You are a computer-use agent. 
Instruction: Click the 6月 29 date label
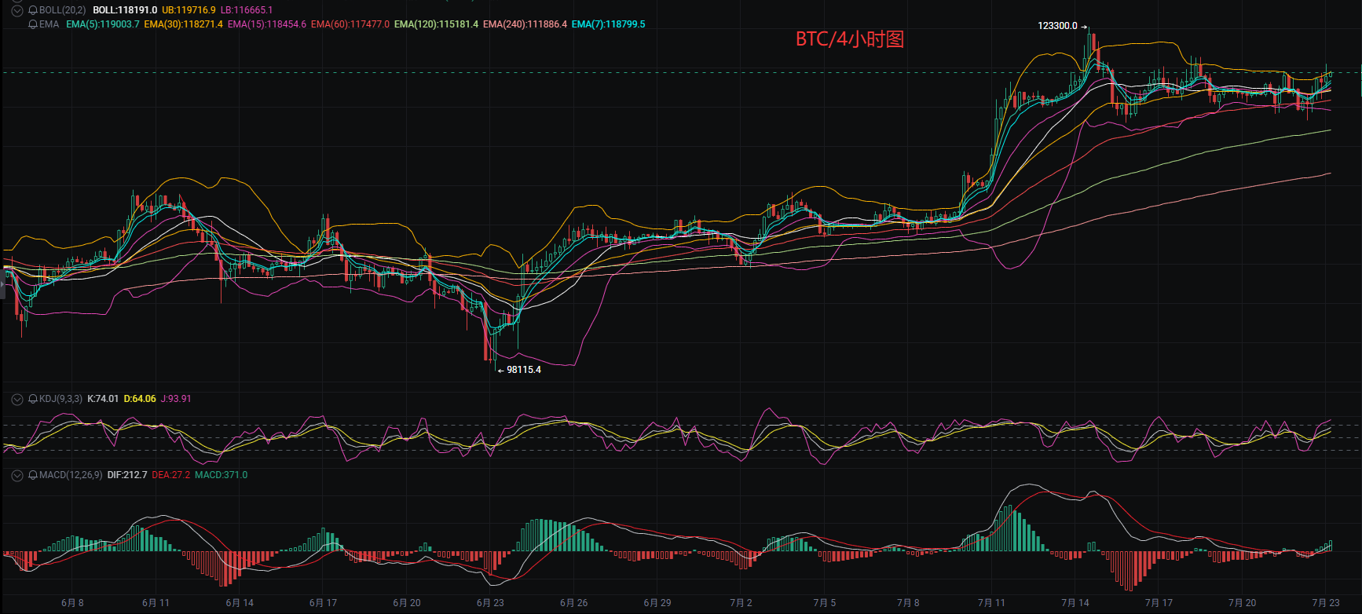coord(657,603)
